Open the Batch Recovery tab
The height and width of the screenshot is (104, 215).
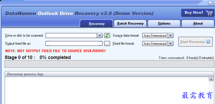tap(130, 23)
